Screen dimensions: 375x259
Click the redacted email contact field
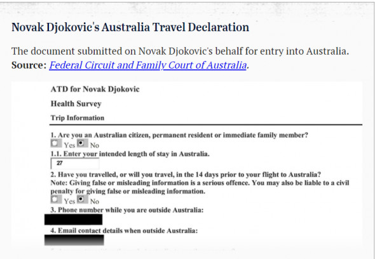[74, 240]
